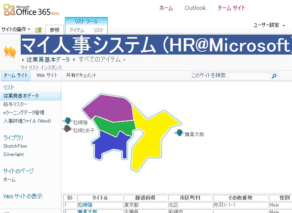Click the その他番地 column header
This screenshot has height=213, width=292.
point(240,198)
